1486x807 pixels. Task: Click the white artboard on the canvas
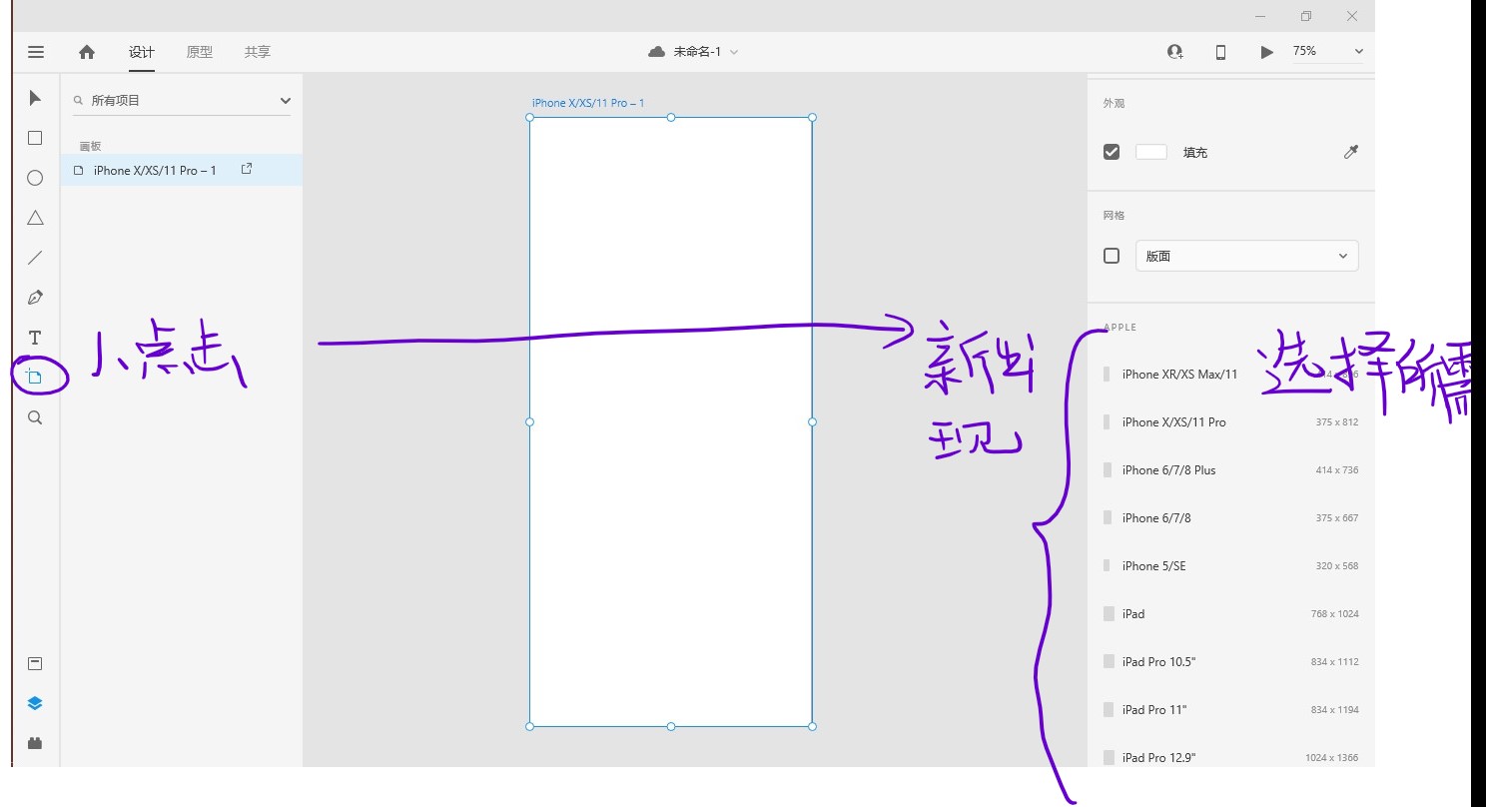[x=671, y=421]
